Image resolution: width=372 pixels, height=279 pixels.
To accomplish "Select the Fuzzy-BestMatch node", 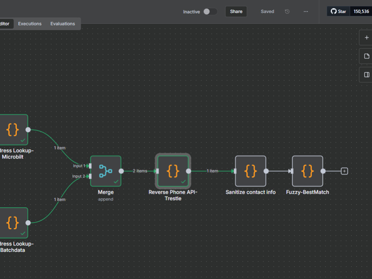I will 308,171.
